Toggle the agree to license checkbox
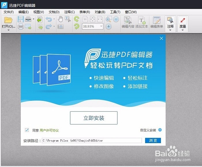 pyautogui.click(x=27, y=130)
